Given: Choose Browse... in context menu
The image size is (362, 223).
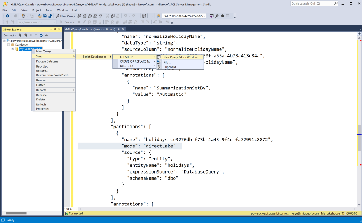Looking at the screenshot, I should pyautogui.click(x=54, y=80).
